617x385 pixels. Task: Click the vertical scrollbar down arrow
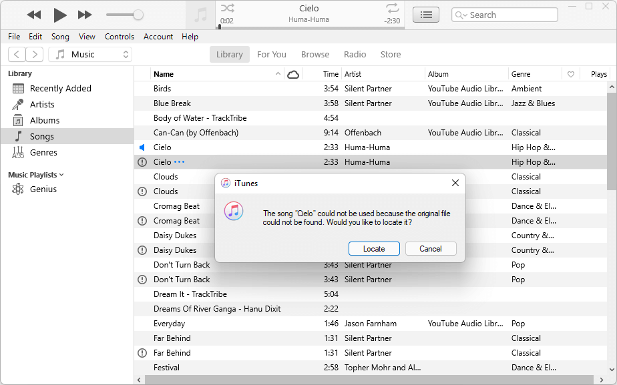point(612,369)
